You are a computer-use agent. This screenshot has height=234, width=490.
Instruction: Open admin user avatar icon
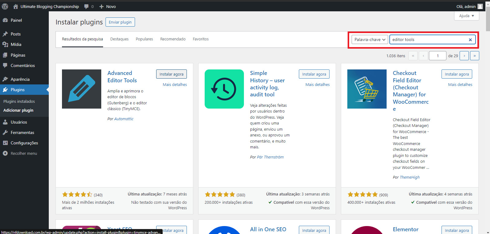point(480,6)
